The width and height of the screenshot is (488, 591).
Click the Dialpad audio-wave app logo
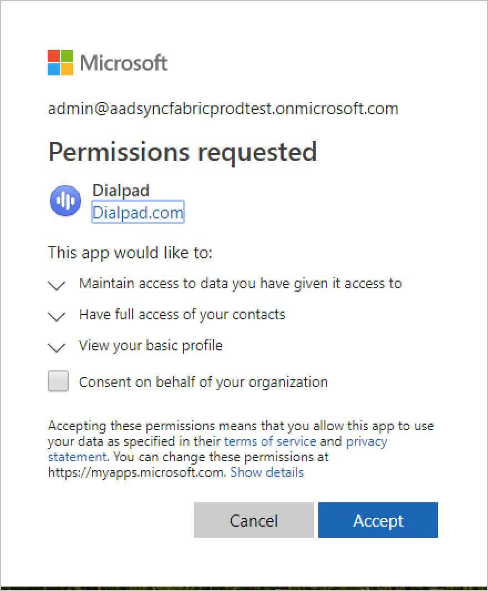pyautogui.click(x=65, y=201)
